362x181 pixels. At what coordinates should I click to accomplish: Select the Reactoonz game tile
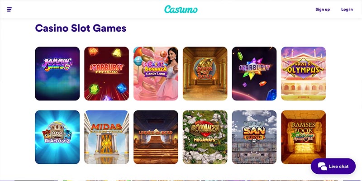(x=57, y=137)
